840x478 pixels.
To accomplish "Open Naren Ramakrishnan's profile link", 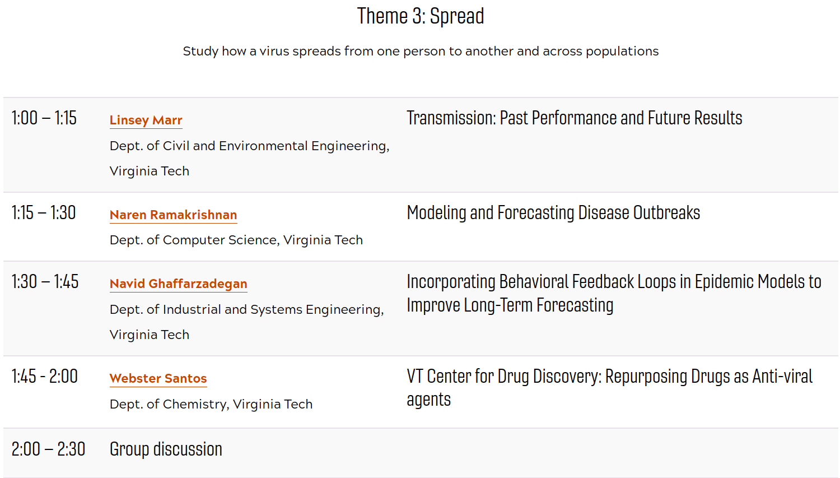I will click(x=173, y=215).
